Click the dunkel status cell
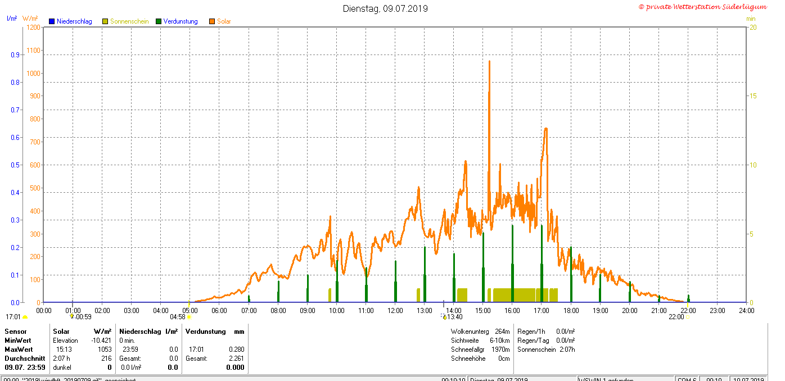The width and height of the screenshot is (785, 381). coord(62,368)
